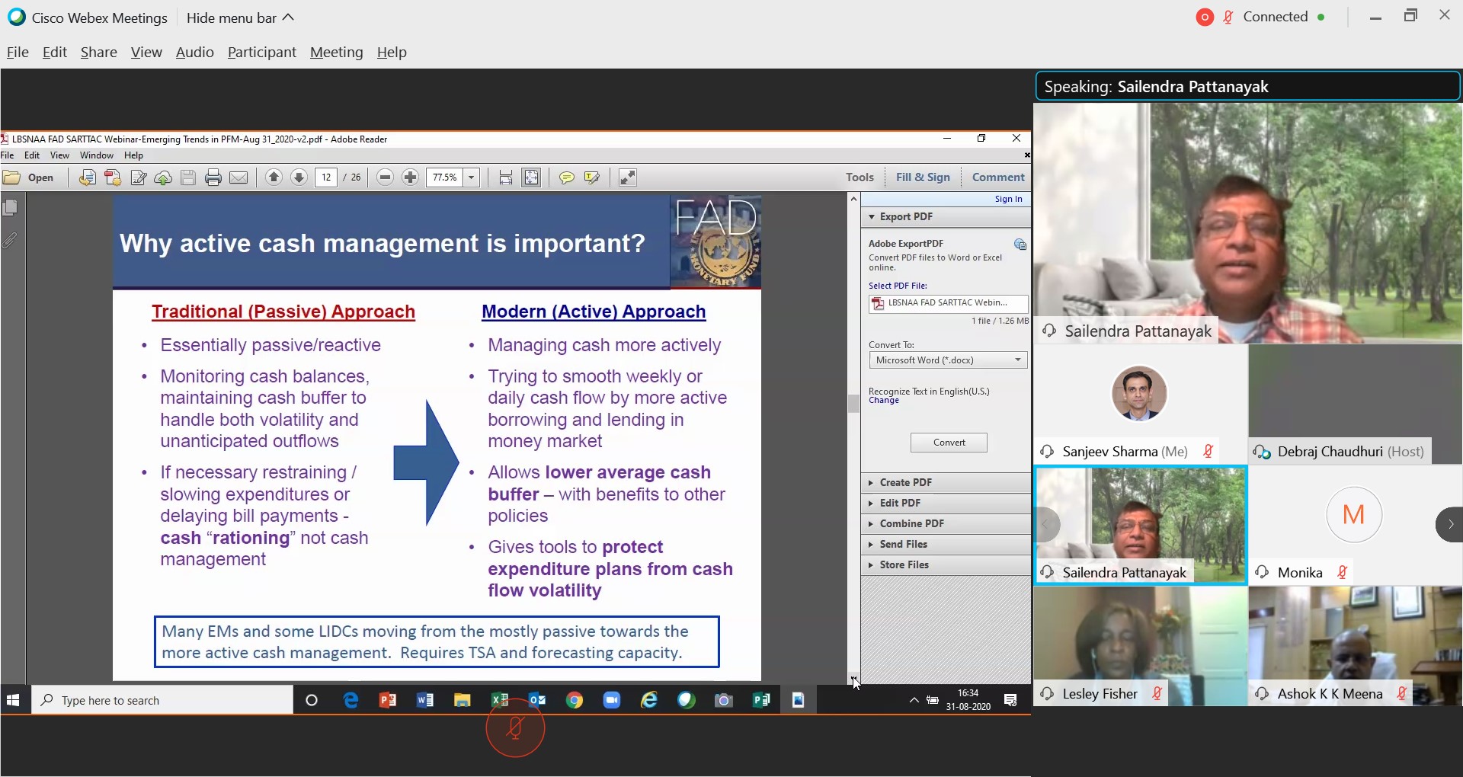
Task: Open Google Chrome from the taskbar
Action: (x=574, y=700)
